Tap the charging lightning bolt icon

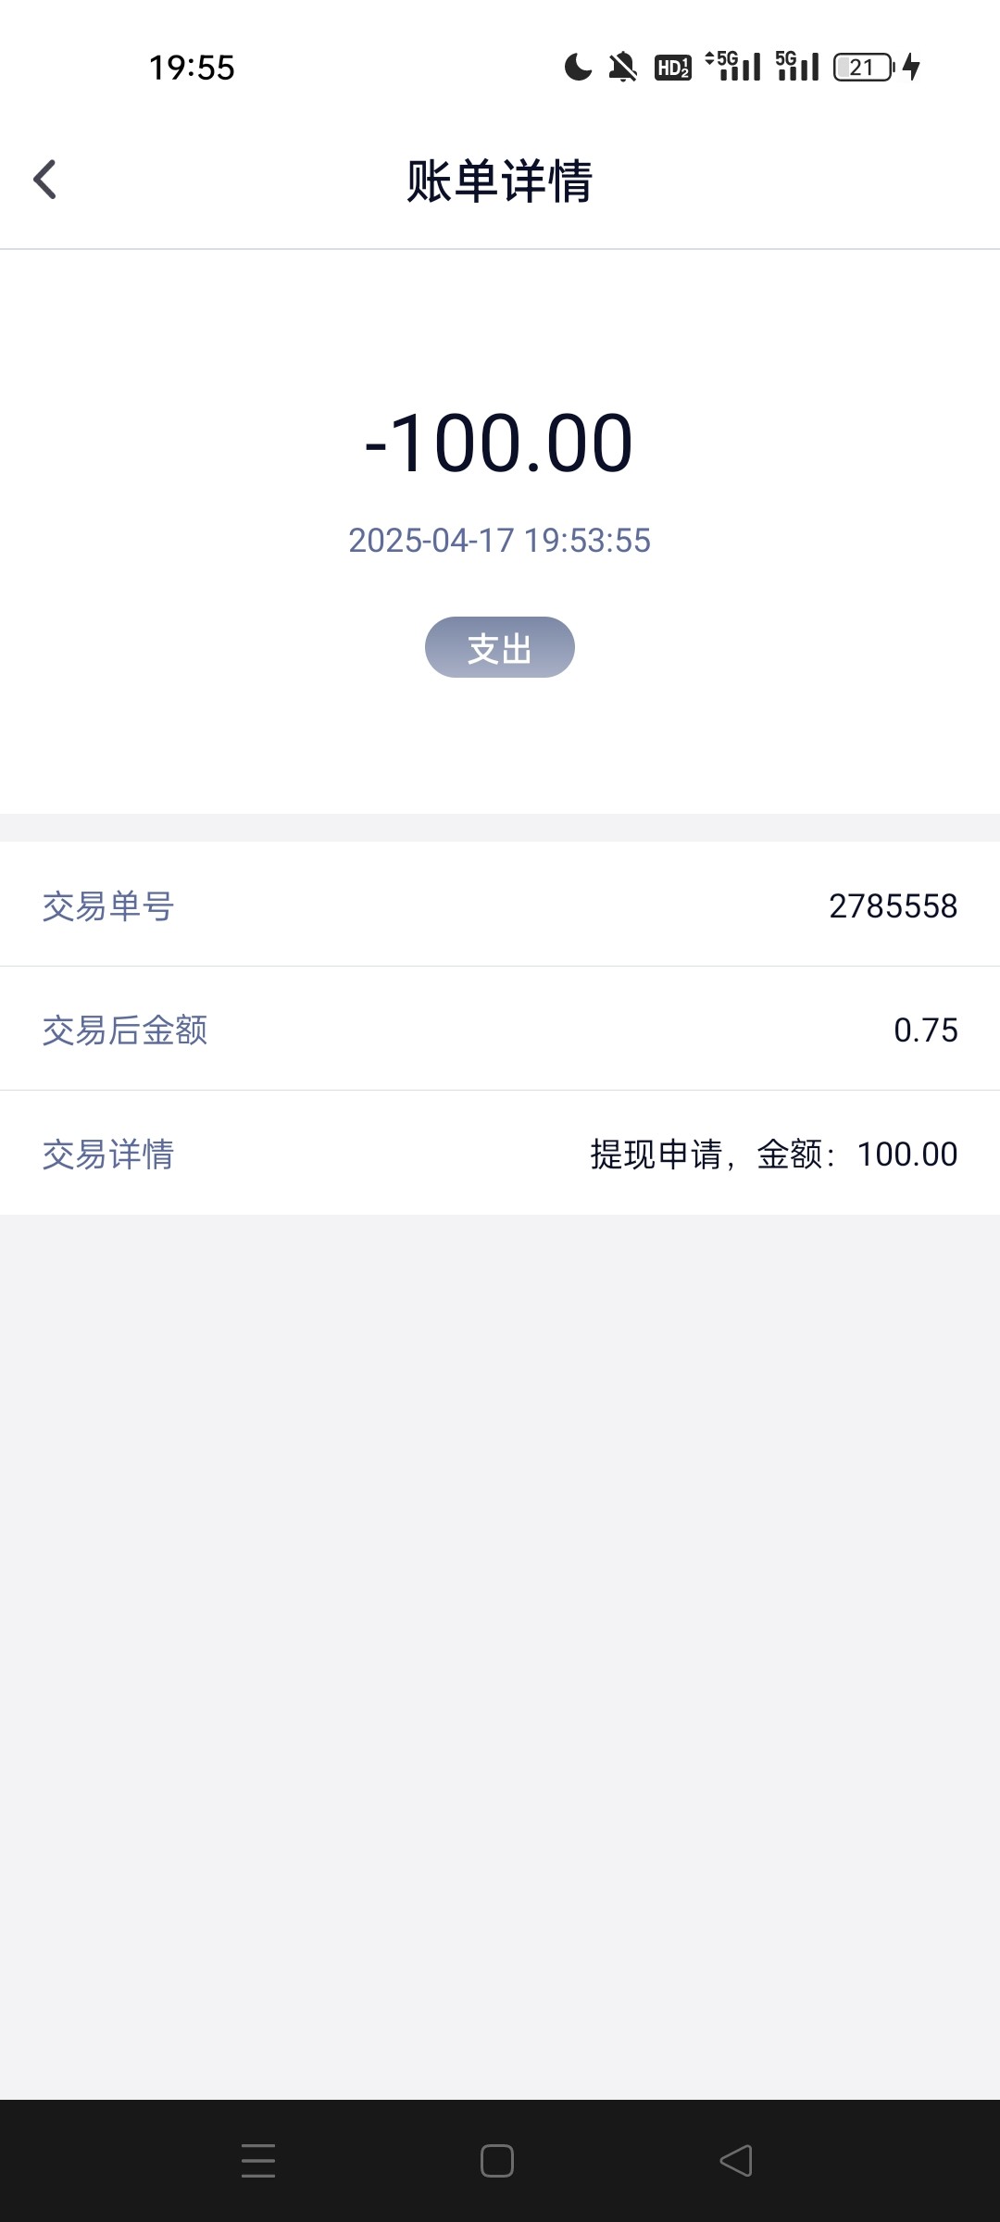tap(912, 67)
